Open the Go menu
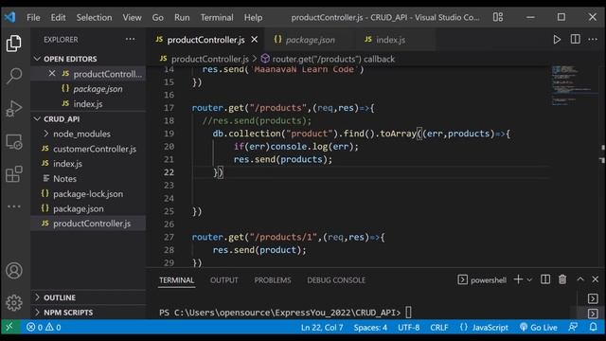The height and width of the screenshot is (341, 606). pyautogui.click(x=158, y=17)
